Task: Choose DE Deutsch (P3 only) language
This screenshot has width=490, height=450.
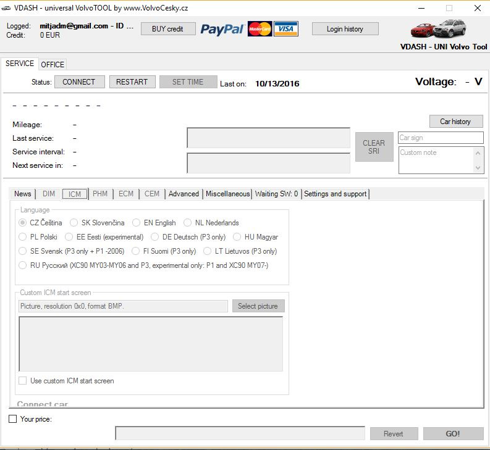Action: click(154, 236)
